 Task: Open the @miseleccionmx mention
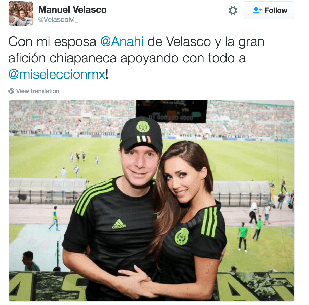(x=57, y=74)
